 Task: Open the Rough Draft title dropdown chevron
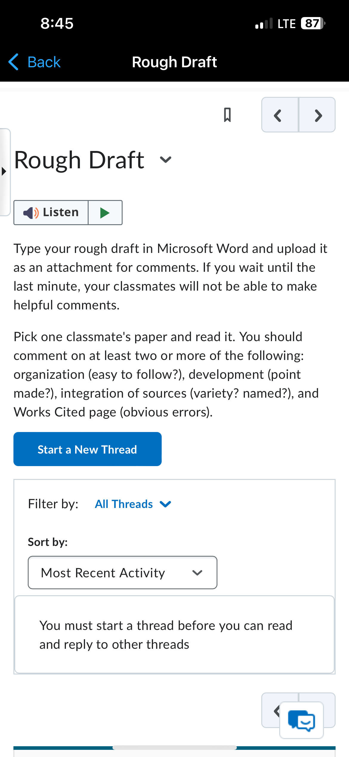(x=166, y=160)
